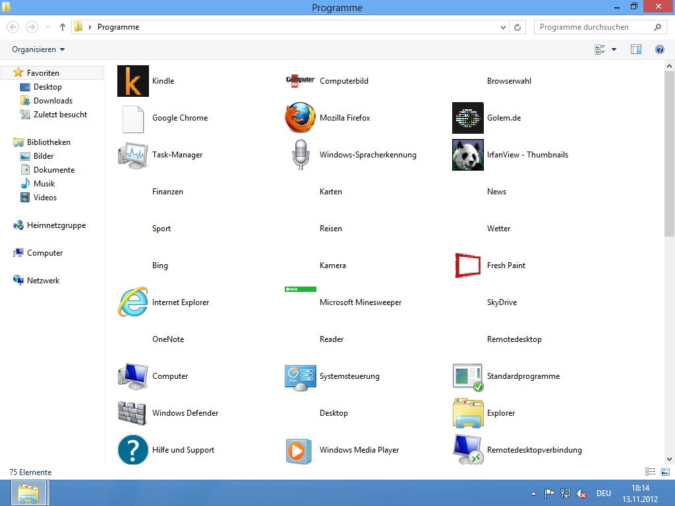
Task: Switch to large icons view in status bar
Action: click(x=665, y=472)
